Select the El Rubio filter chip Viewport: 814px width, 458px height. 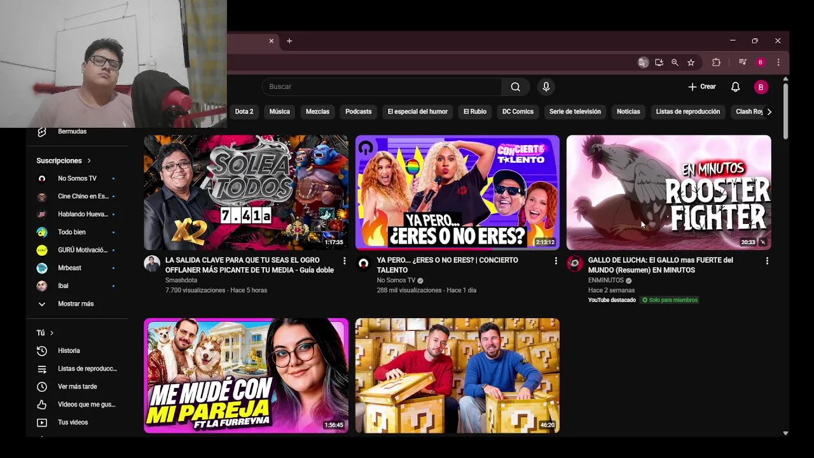(474, 111)
